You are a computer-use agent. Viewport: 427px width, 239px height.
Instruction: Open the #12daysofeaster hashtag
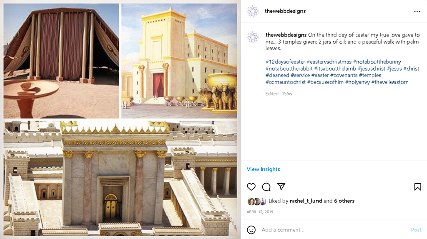tap(285, 62)
